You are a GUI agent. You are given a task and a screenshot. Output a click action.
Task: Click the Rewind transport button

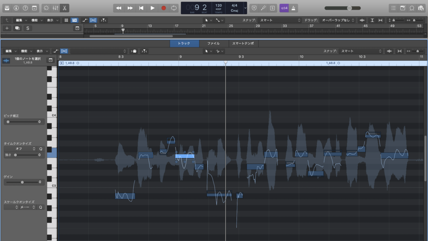[119, 8]
